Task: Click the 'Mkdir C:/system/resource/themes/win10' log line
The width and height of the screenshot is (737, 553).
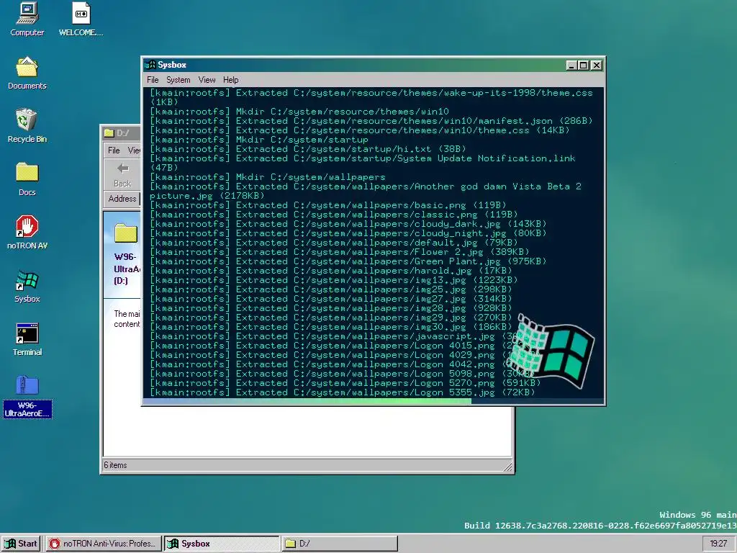Action: pyautogui.click(x=299, y=112)
